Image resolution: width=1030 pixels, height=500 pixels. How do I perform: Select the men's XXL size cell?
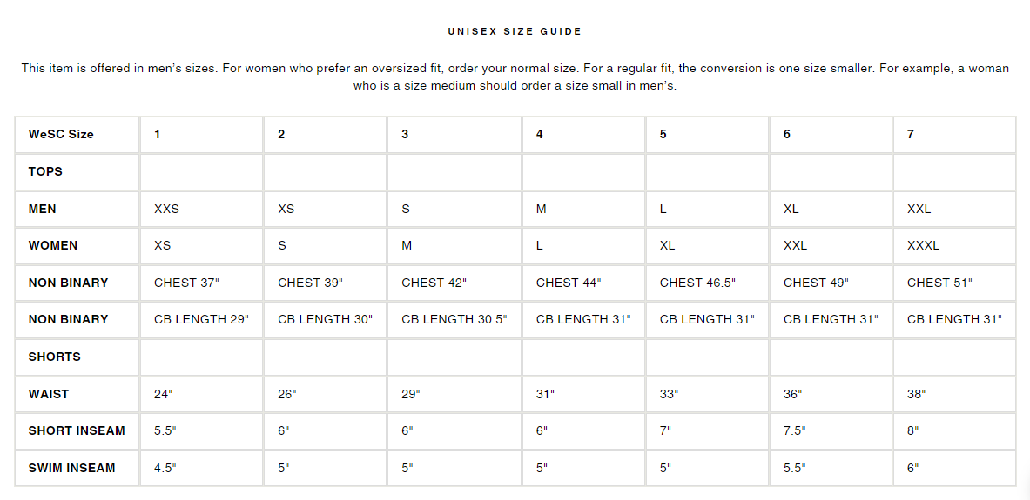[919, 210]
